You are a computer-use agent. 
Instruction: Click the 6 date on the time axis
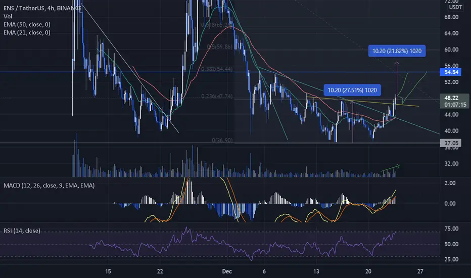[x=264, y=271]
